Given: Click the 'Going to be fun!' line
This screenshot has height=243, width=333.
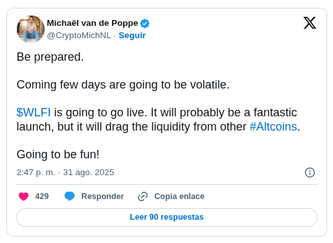Looking at the screenshot, I should 58,154.
